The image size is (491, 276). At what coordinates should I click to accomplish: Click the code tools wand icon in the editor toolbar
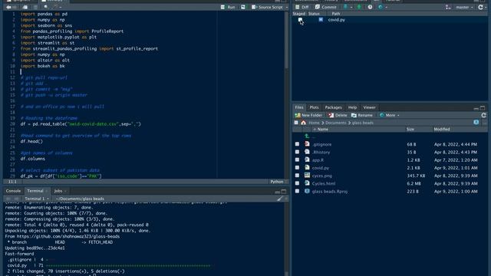pos(55,7)
